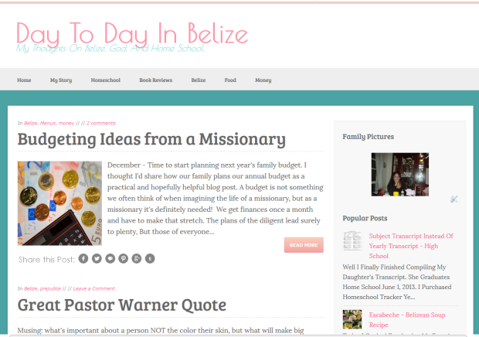Screen dimensions: 479x337
Task: Click the comment bubble share icon
Action: (110, 258)
